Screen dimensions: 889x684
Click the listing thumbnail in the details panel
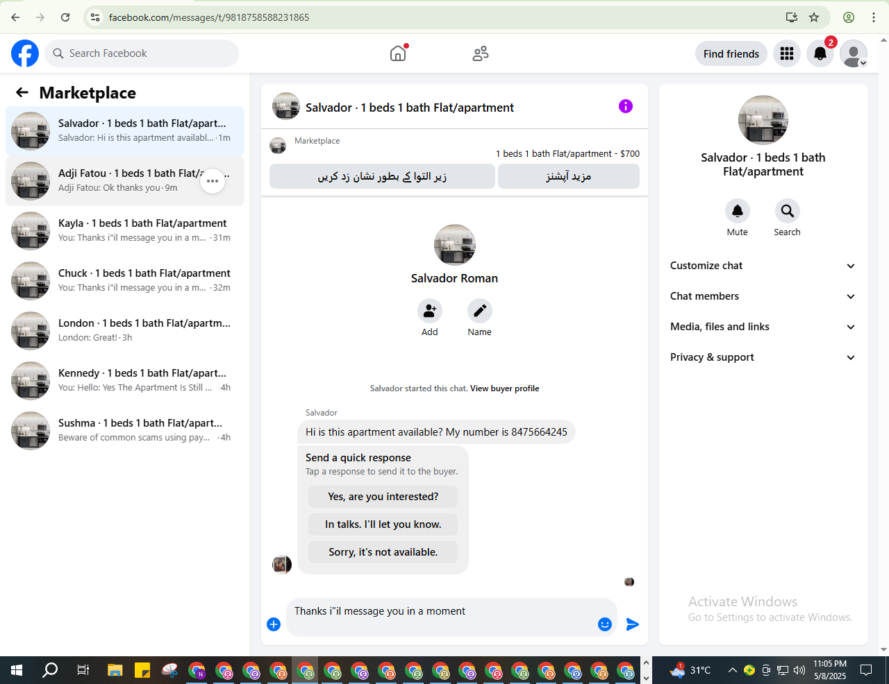pos(763,120)
